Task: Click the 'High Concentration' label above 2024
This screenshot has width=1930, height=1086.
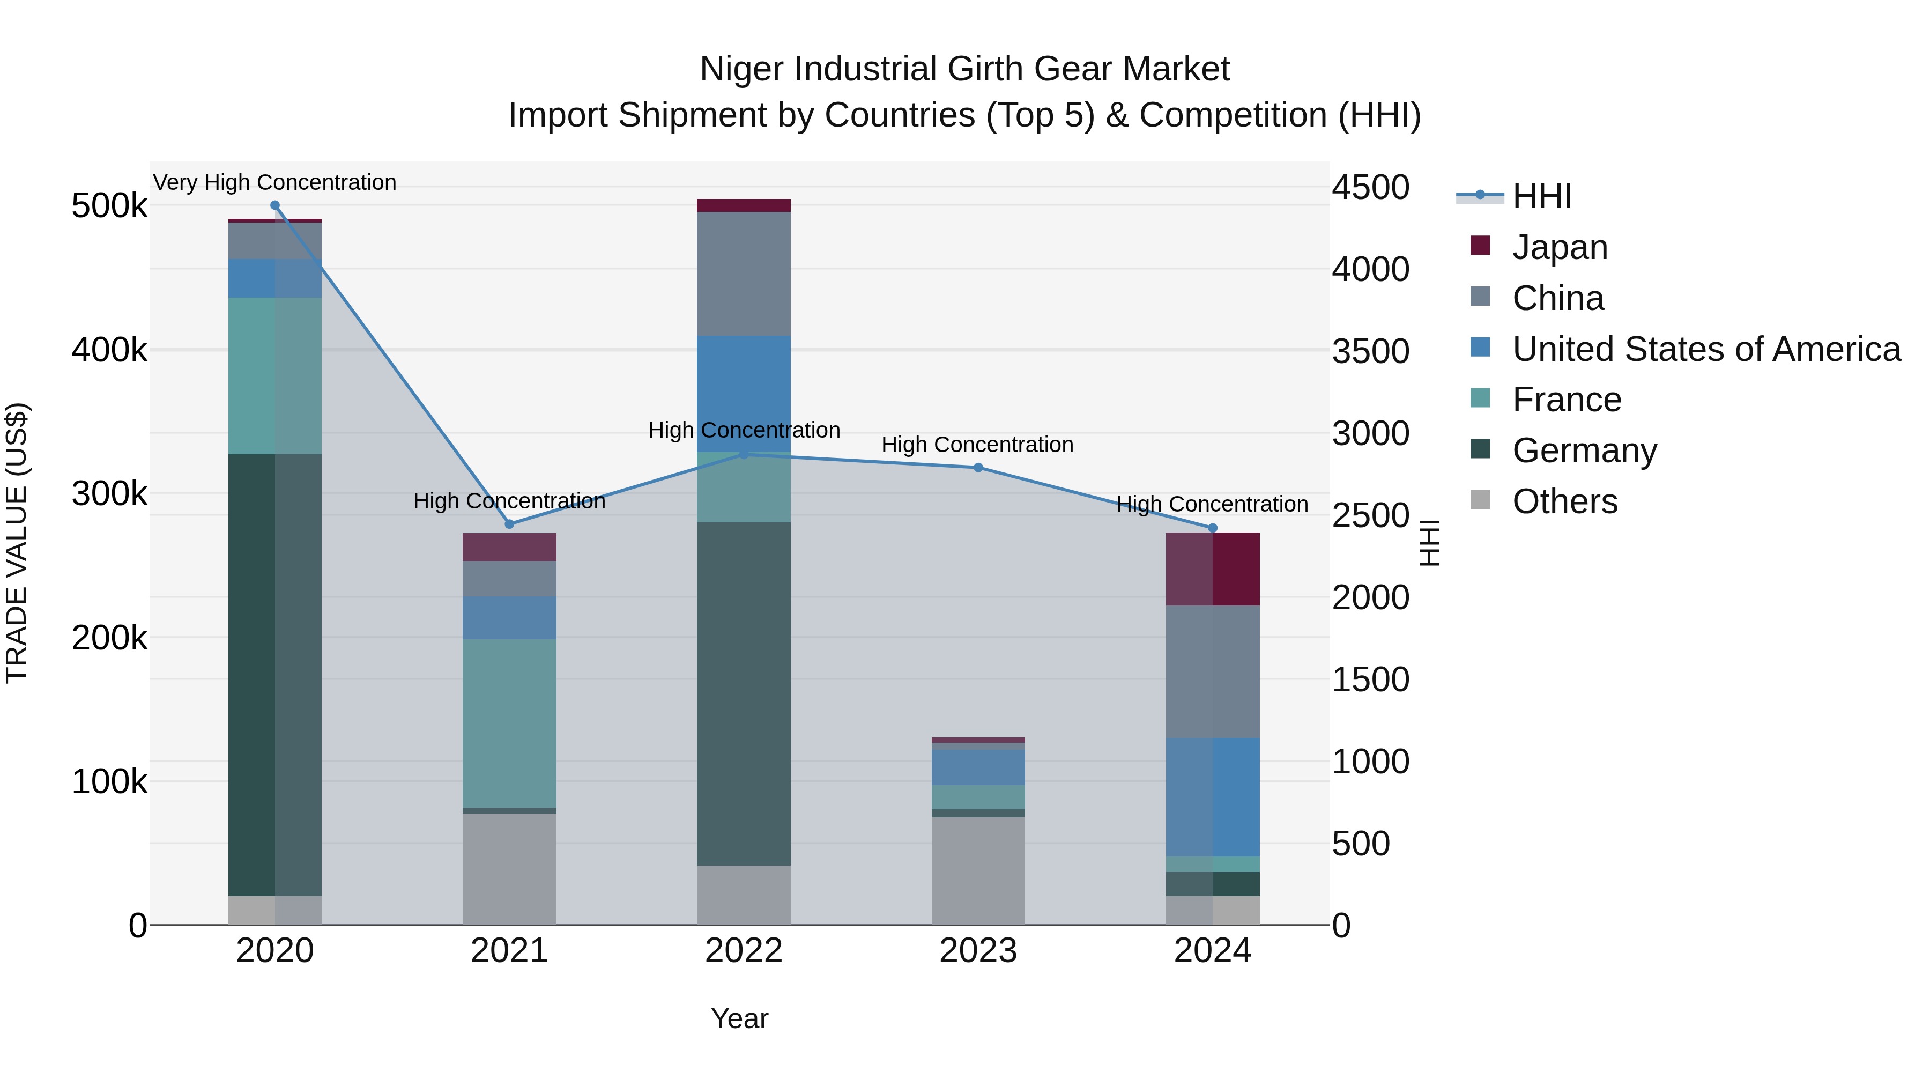Action: (1212, 504)
